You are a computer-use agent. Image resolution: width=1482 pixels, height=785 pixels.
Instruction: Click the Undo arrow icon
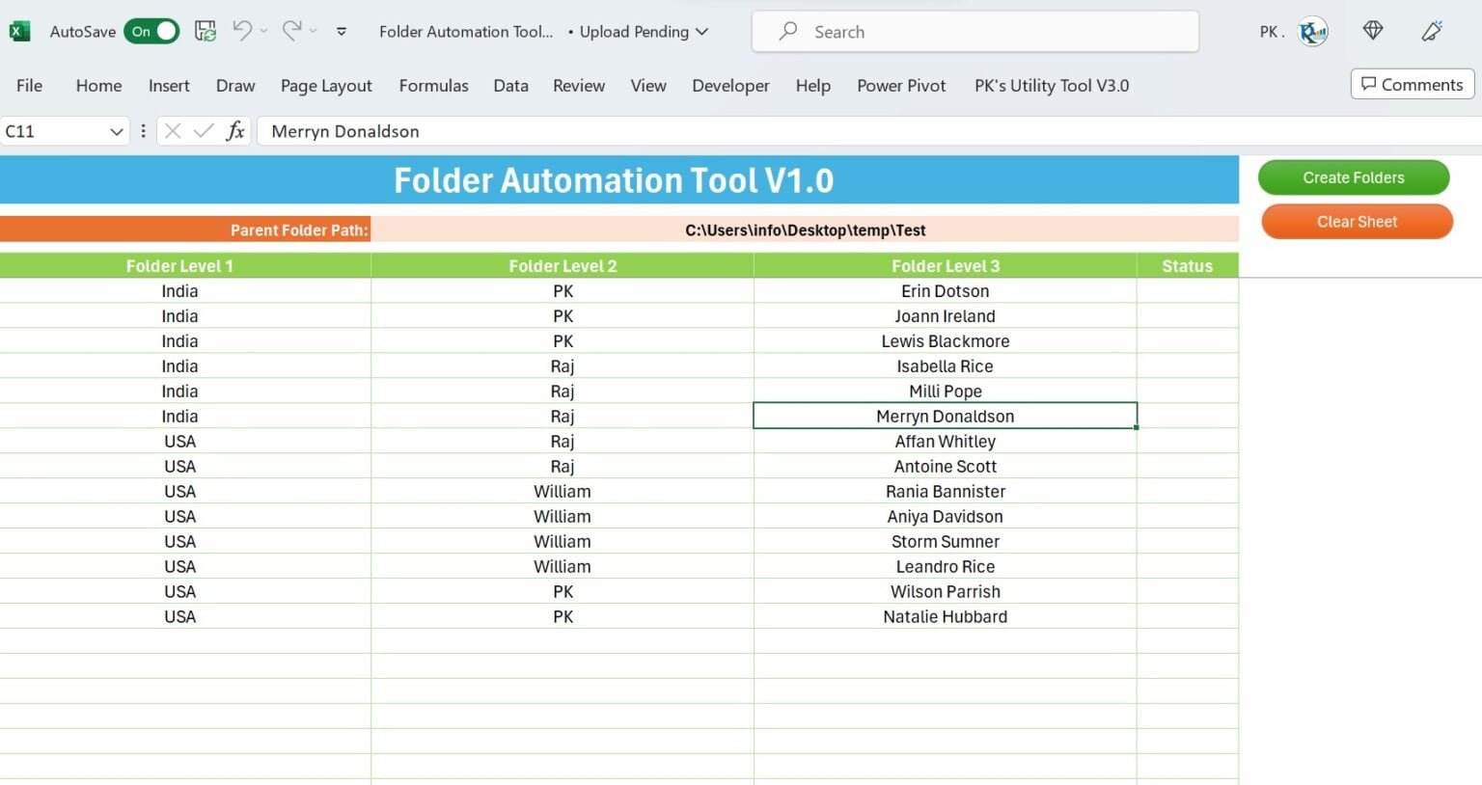point(242,31)
